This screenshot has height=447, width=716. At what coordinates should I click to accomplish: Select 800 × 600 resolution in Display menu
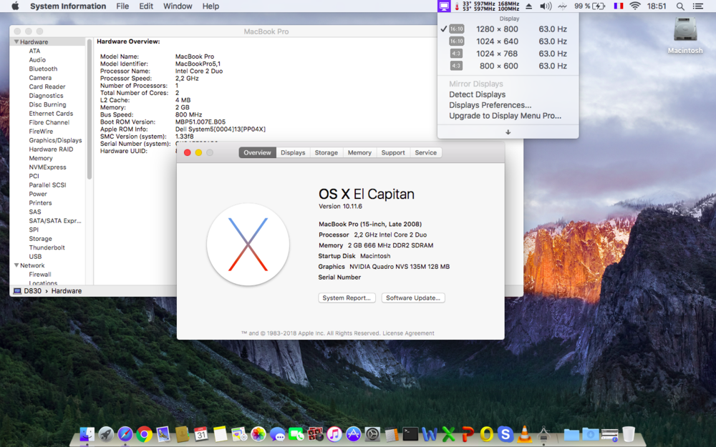[508, 66]
